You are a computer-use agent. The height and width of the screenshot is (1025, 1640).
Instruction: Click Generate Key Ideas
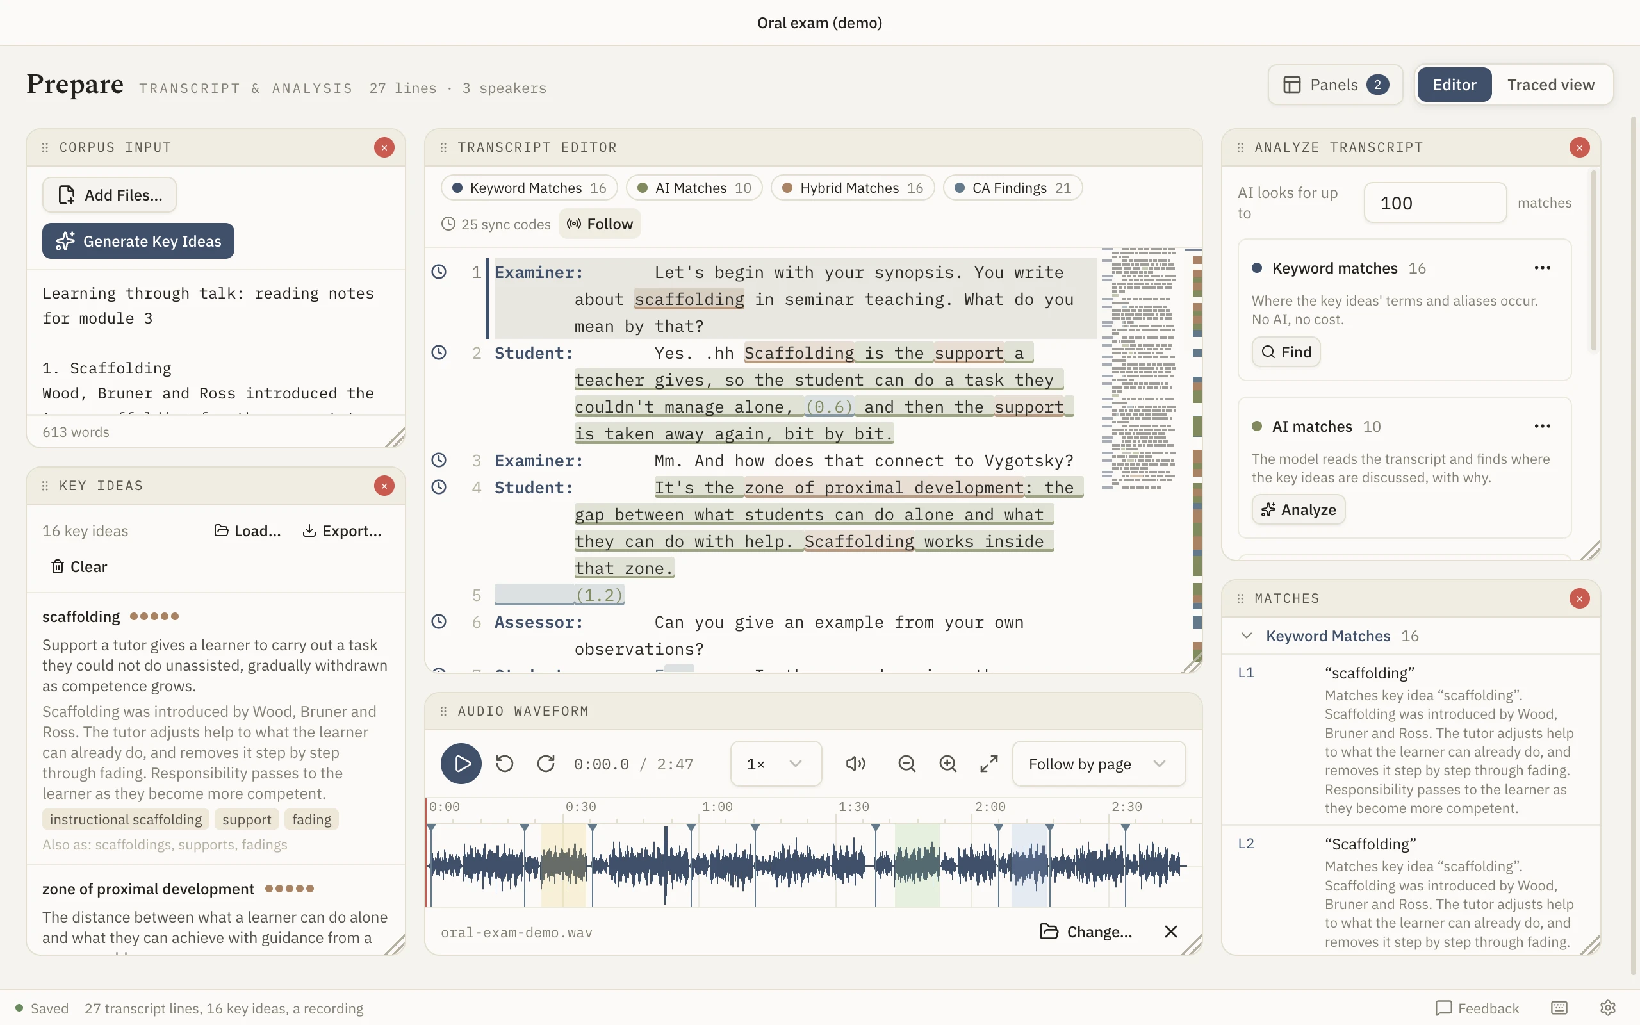pyautogui.click(x=138, y=241)
